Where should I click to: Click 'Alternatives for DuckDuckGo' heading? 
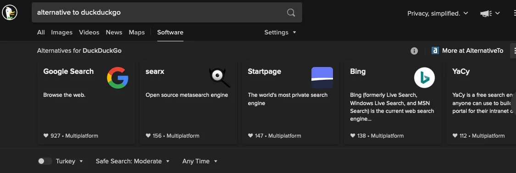tap(79, 51)
